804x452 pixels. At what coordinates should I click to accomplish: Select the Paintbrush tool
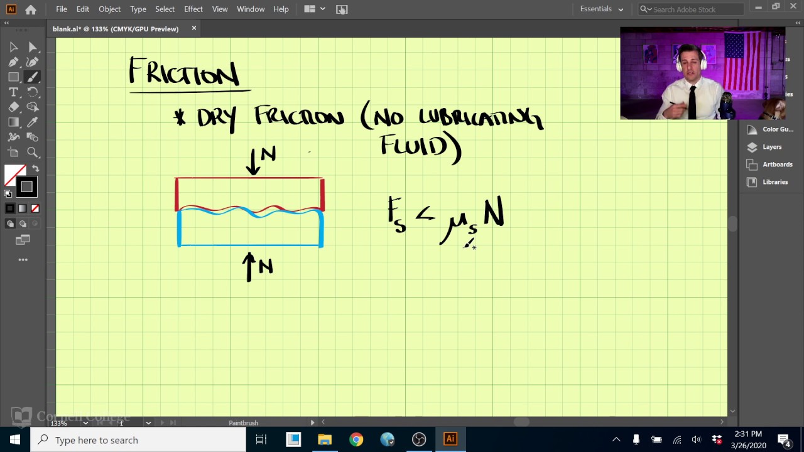coord(33,77)
